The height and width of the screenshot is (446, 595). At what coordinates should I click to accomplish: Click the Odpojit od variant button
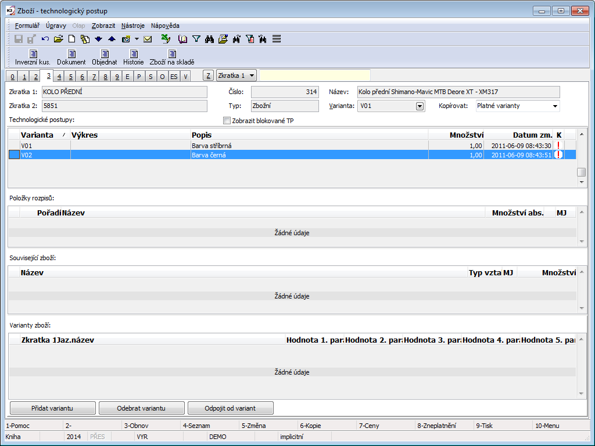230,408
